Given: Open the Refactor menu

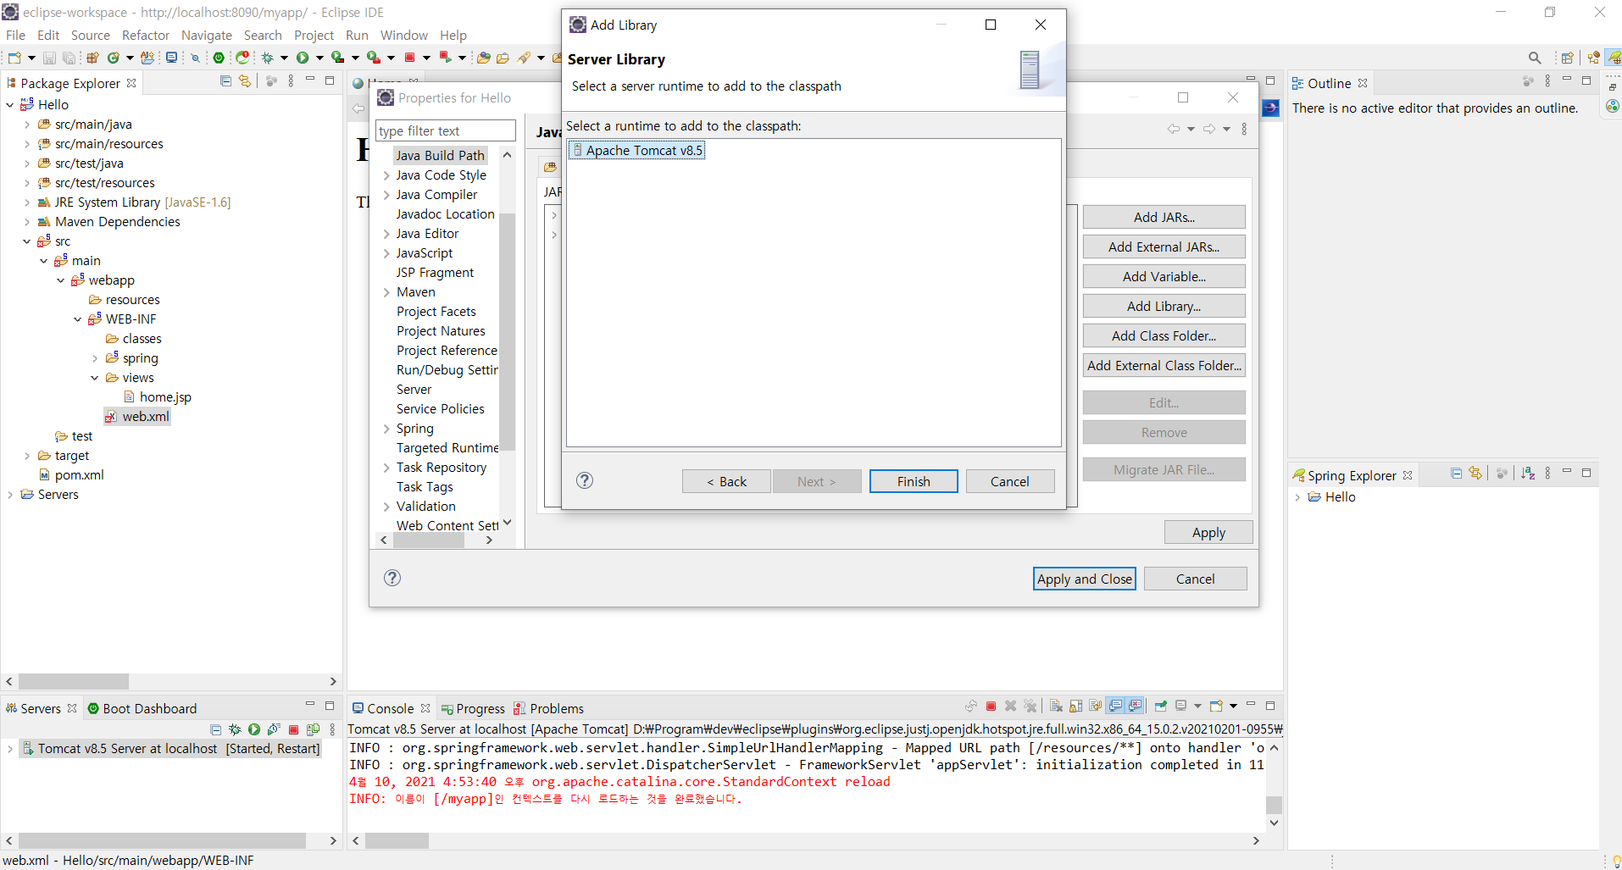Looking at the screenshot, I should pyautogui.click(x=146, y=35).
